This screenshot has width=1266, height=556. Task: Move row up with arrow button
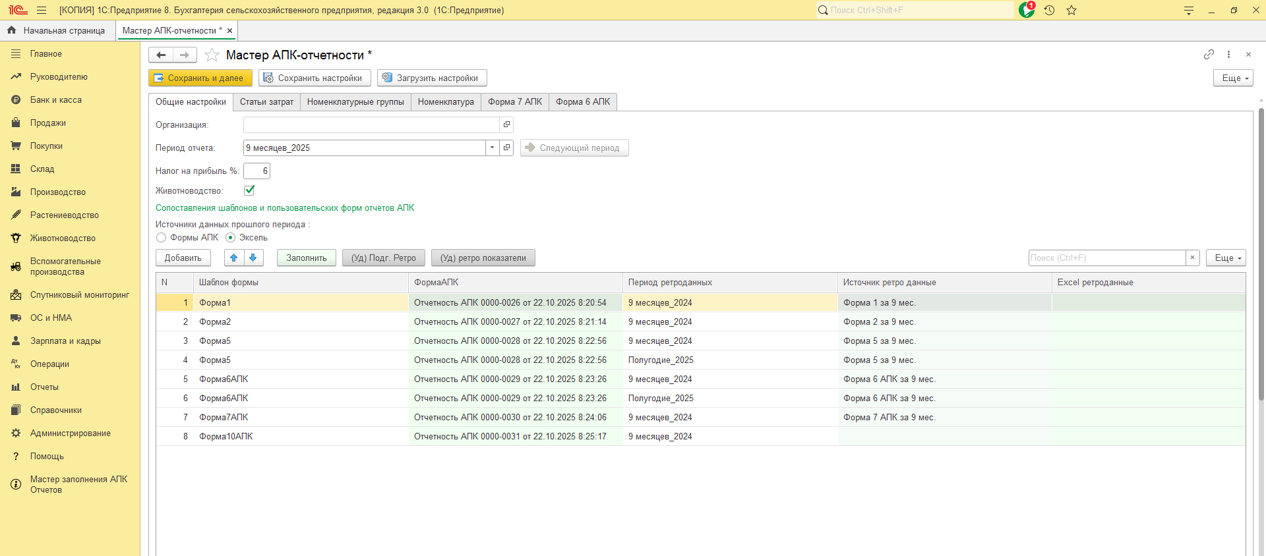(234, 258)
